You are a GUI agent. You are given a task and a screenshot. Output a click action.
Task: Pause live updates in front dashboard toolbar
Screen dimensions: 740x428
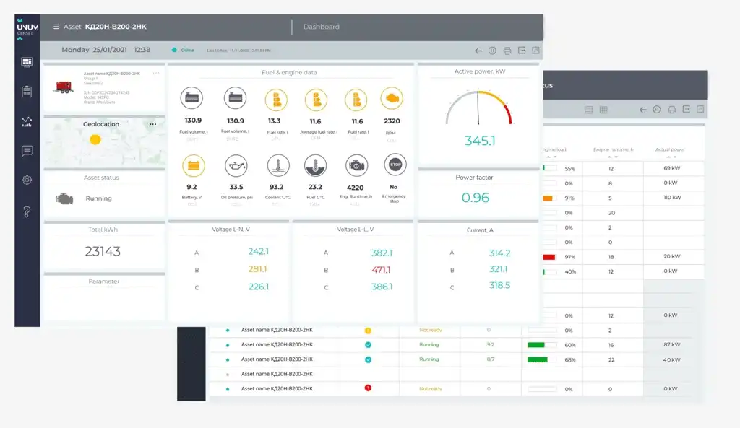point(492,51)
